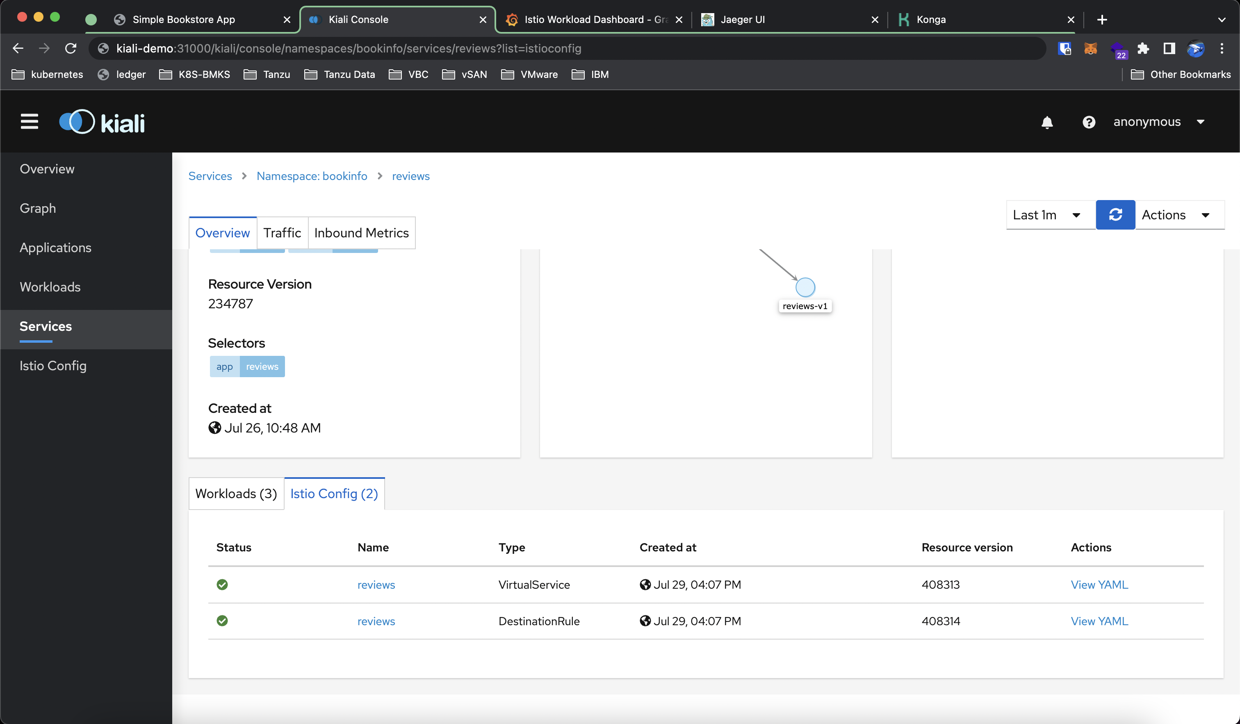Screen dimensions: 1240x724
Task: Expand the Actions dropdown menu
Action: tap(1174, 214)
